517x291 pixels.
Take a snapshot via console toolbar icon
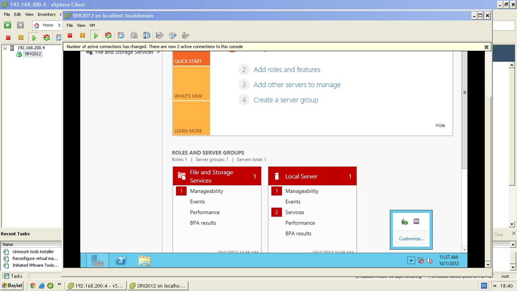tap(121, 35)
